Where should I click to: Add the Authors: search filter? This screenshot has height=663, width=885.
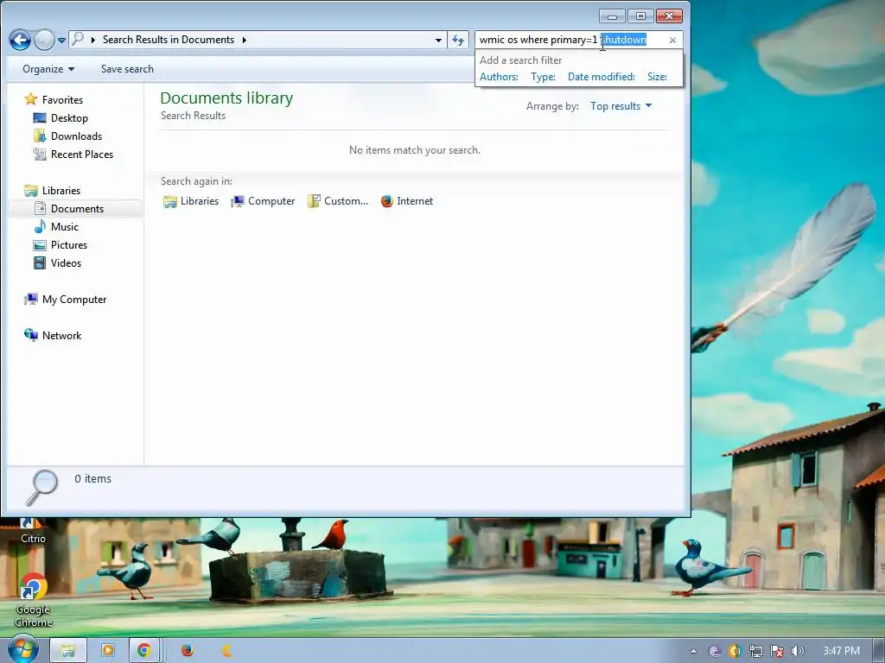499,77
